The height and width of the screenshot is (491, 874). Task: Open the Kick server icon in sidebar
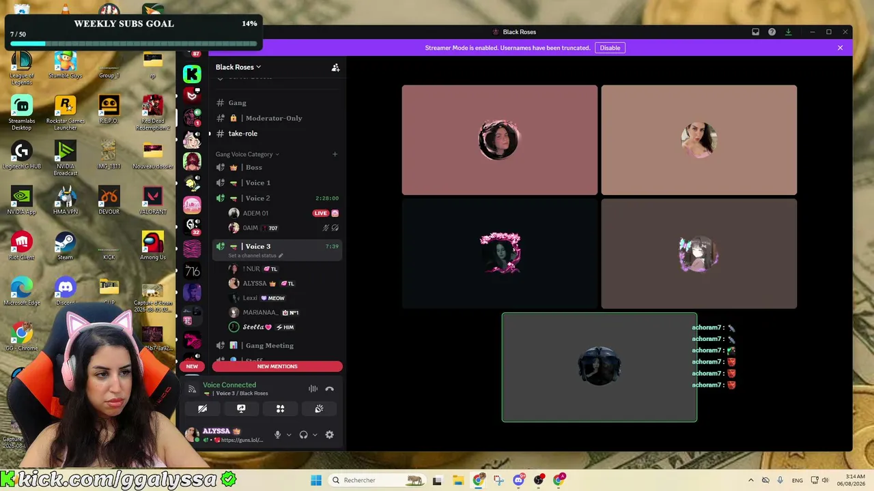(192, 73)
